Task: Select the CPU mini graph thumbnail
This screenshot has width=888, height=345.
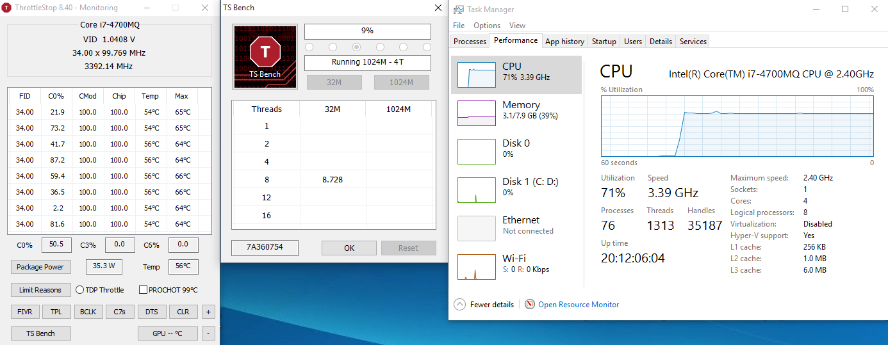Action: click(476, 75)
